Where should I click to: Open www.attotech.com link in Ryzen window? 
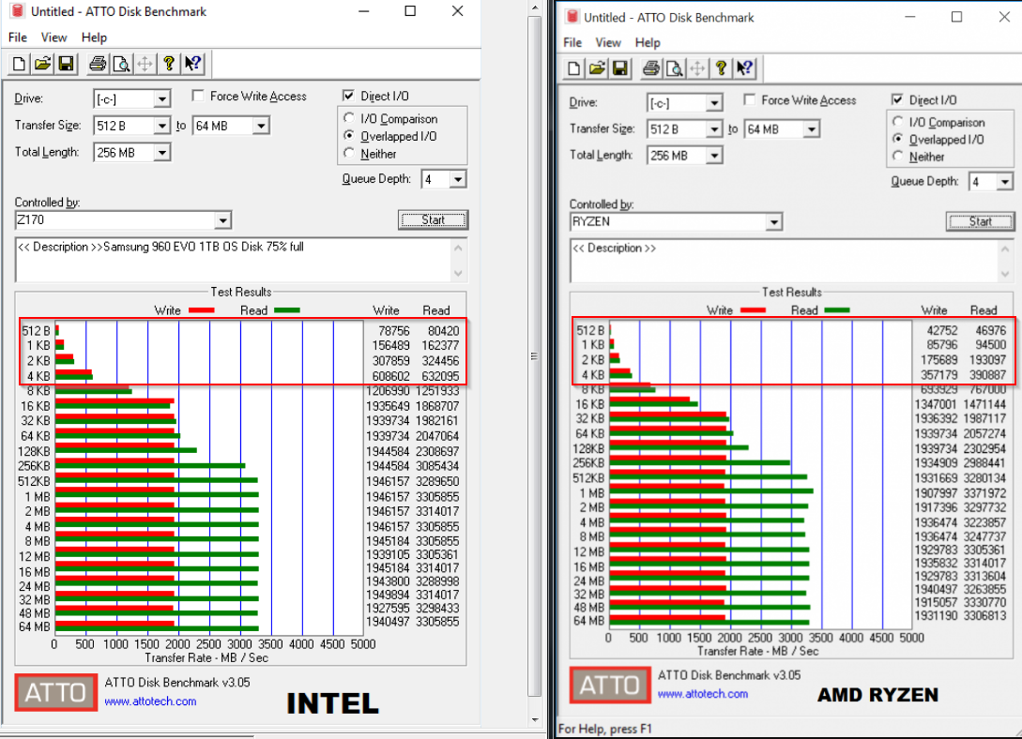pyautogui.click(x=703, y=694)
